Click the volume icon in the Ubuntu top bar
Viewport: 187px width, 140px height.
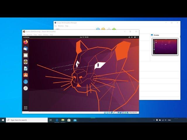click(132, 37)
